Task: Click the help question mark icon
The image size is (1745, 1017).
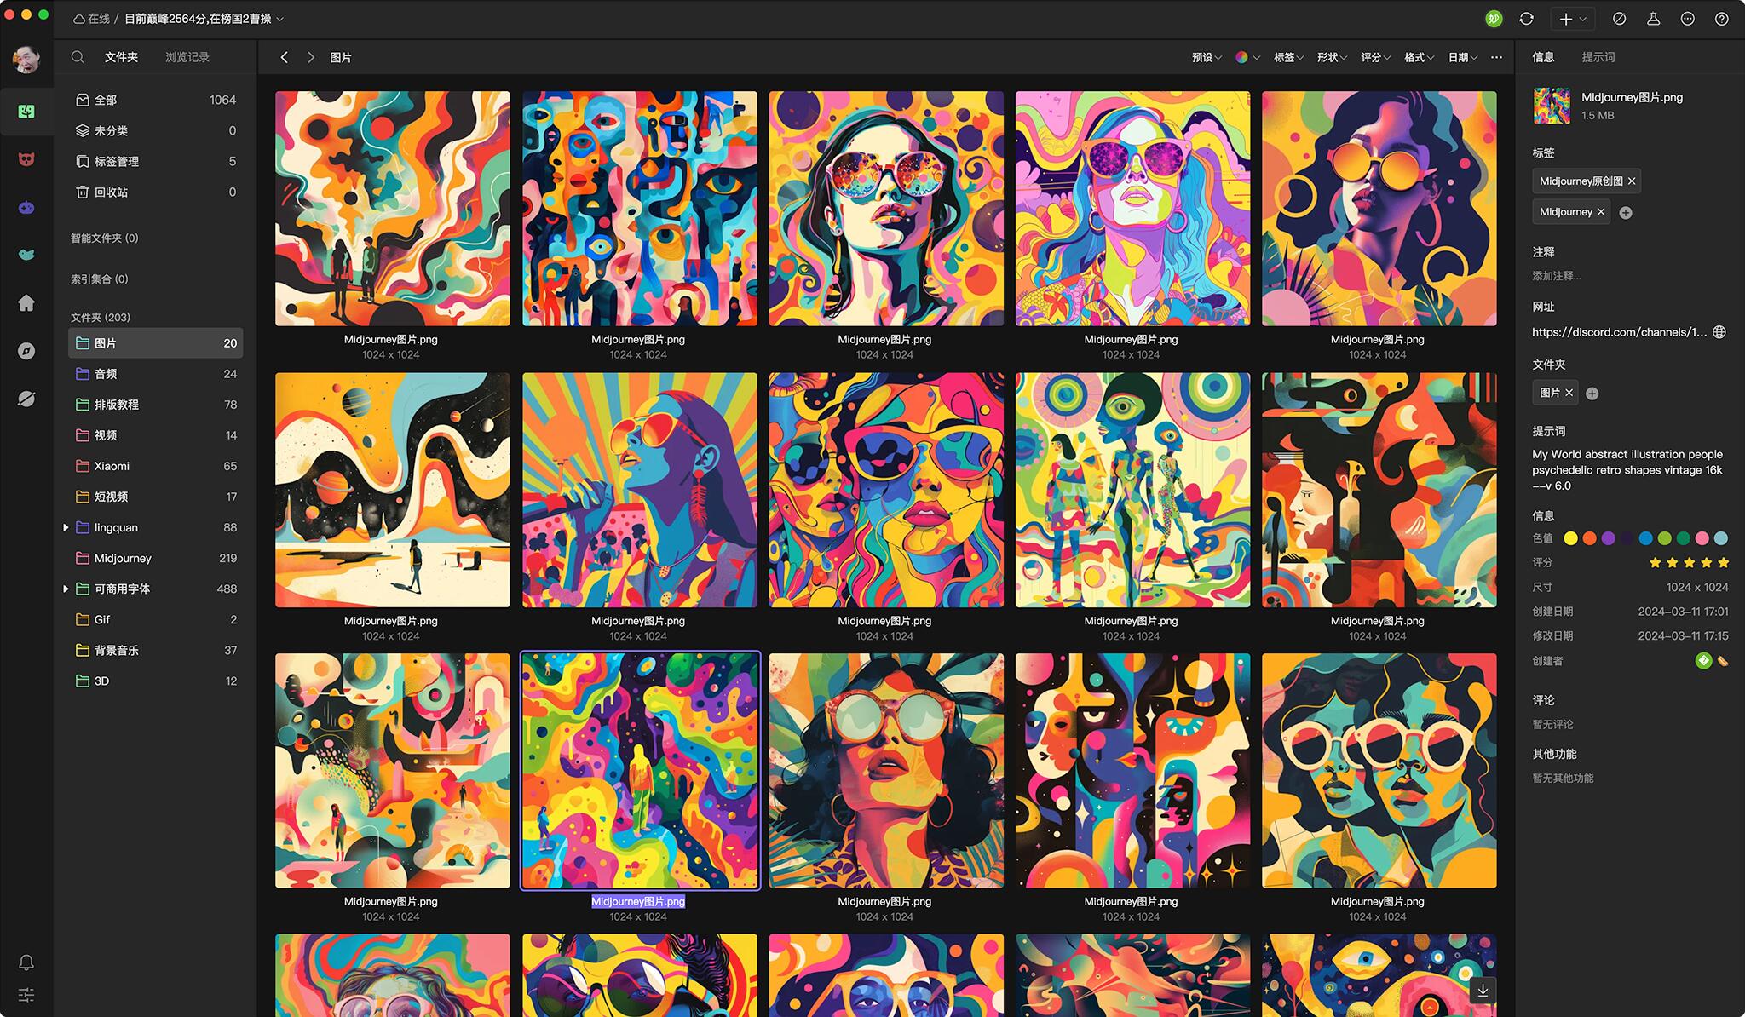Action: point(1721,19)
